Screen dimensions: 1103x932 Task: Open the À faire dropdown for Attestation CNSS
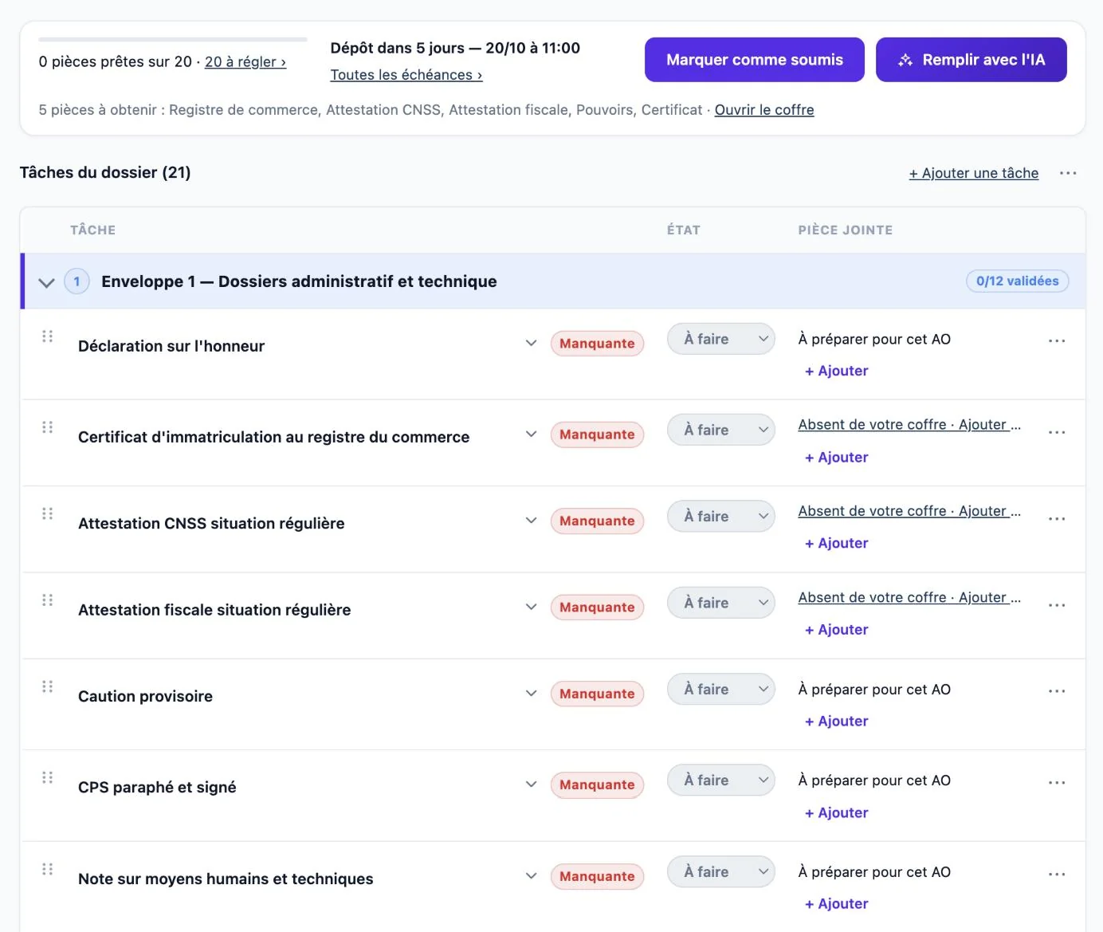coord(720,517)
